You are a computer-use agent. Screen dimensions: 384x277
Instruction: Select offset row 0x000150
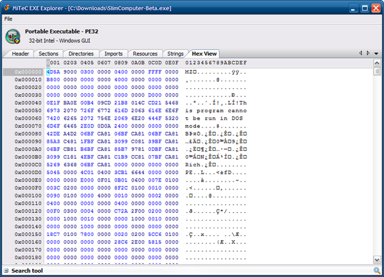click(x=28, y=234)
